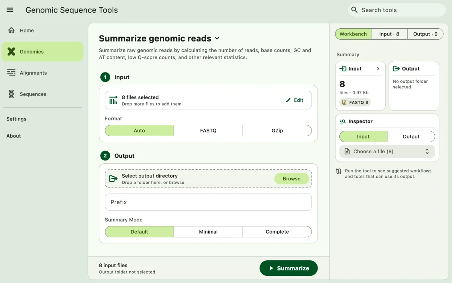Expand Input summary card chevron
The width and height of the screenshot is (452, 283).
[x=378, y=69]
